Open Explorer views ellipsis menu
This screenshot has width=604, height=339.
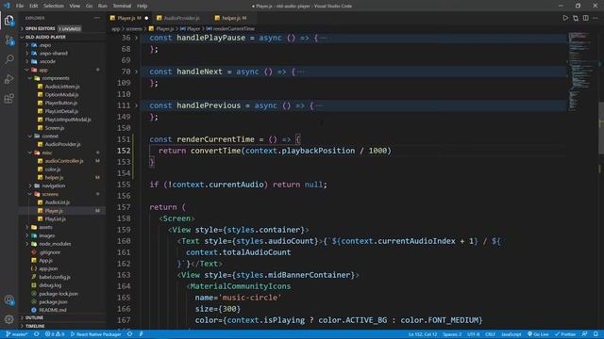click(97, 18)
